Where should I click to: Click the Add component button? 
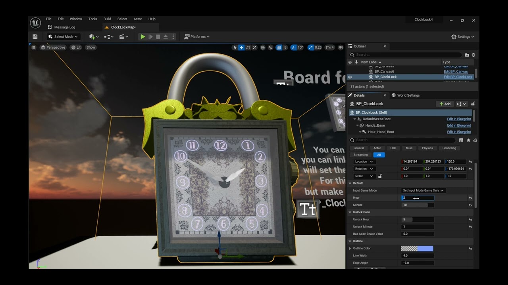445,104
